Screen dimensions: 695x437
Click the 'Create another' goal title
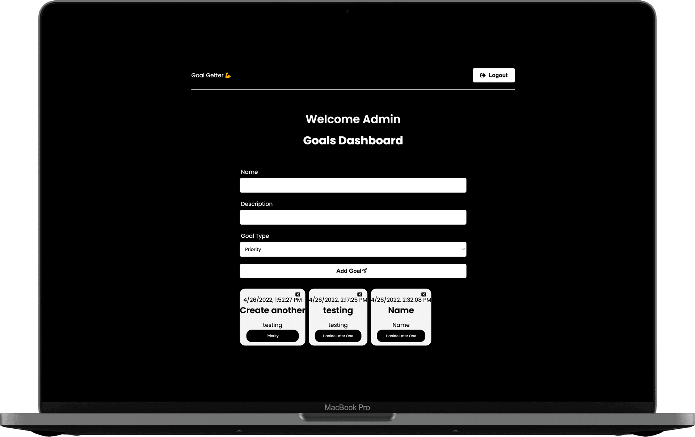(272, 310)
